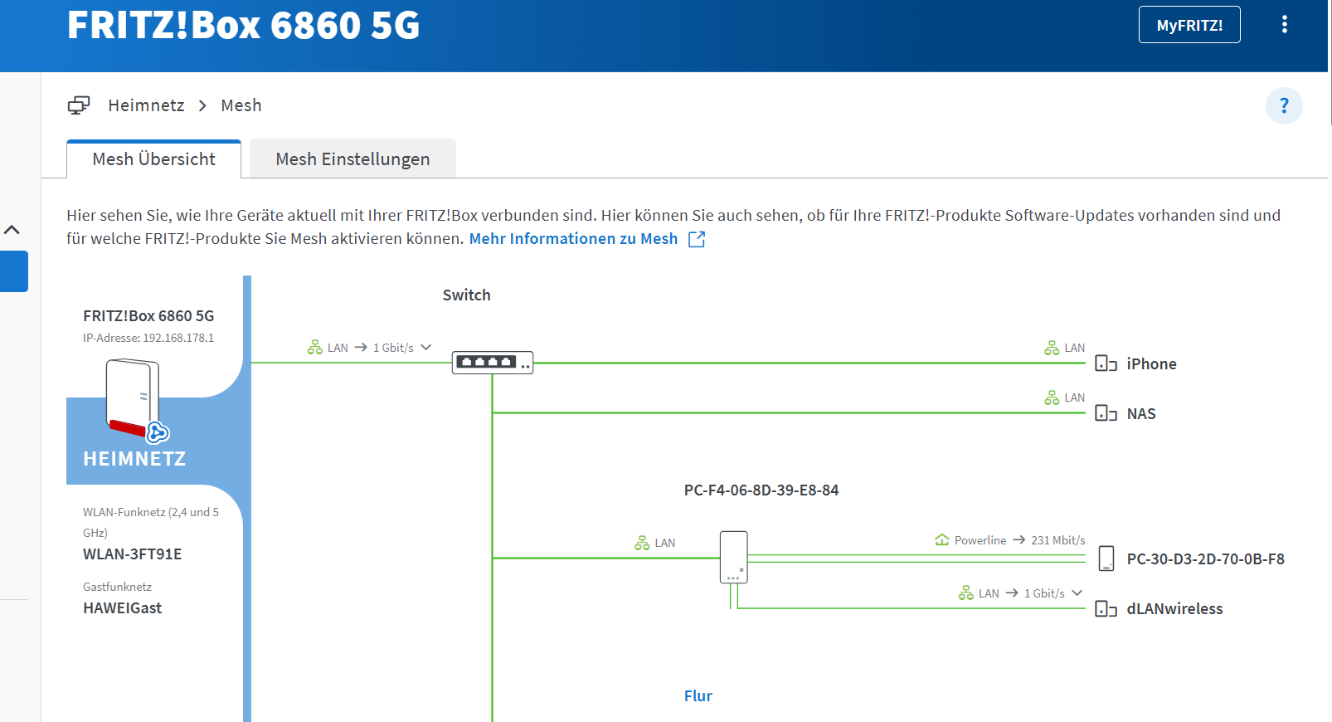The height and width of the screenshot is (722, 1332).
Task: Click the Switch device icon
Action: [x=493, y=363]
